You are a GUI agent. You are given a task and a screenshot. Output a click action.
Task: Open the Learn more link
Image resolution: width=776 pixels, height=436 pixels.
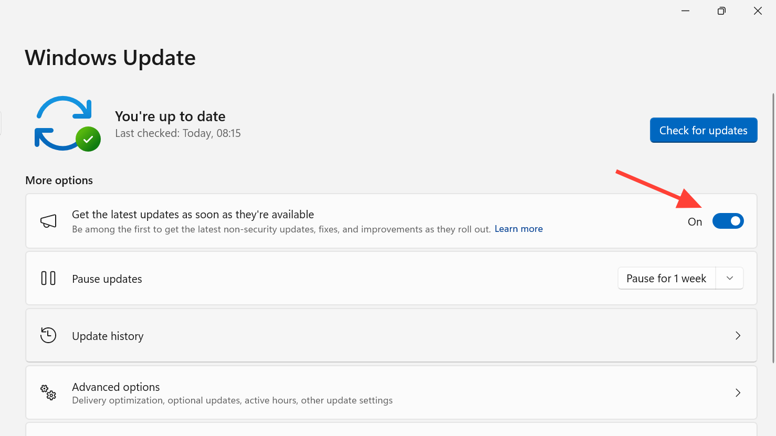tap(519, 229)
